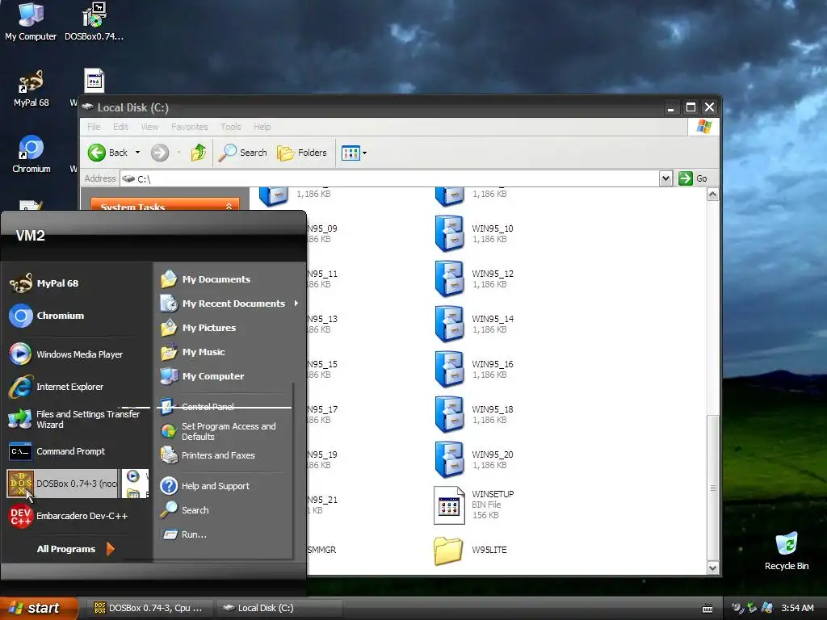
Task: Click the scroll down arrow in file list
Action: [x=712, y=568]
